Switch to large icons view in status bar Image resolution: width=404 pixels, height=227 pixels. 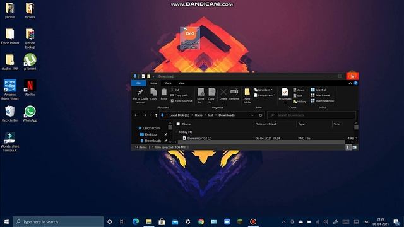click(x=355, y=147)
